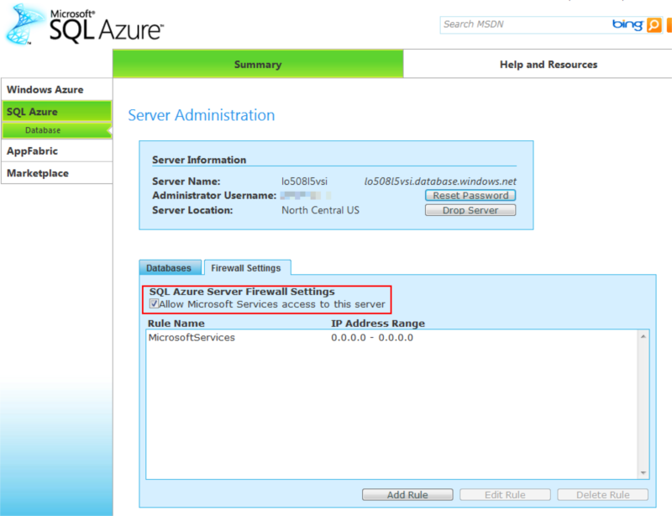Viewport: 672px width, 516px height.
Task: Click the Server Administration heading
Action: pyautogui.click(x=202, y=115)
